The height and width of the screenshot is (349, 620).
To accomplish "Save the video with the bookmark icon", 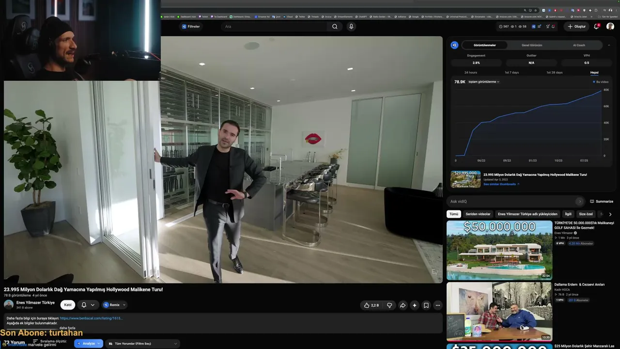I will (x=426, y=305).
